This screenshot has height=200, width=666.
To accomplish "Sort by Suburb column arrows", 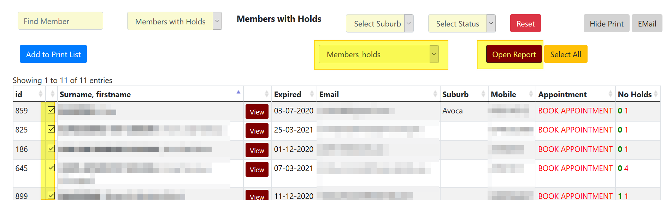I will 483,94.
